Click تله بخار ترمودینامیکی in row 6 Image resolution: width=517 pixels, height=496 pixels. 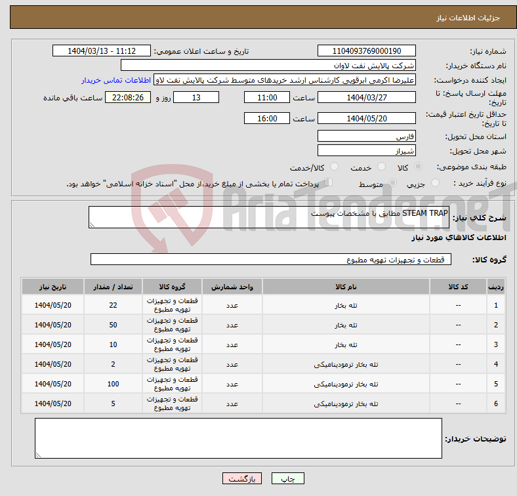click(x=346, y=403)
